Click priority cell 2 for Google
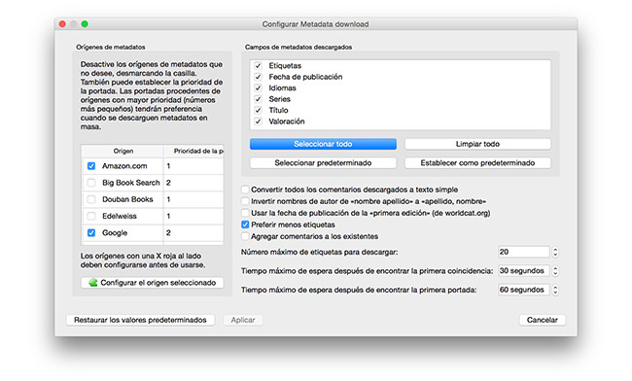The height and width of the screenshot is (381, 632). click(x=193, y=233)
